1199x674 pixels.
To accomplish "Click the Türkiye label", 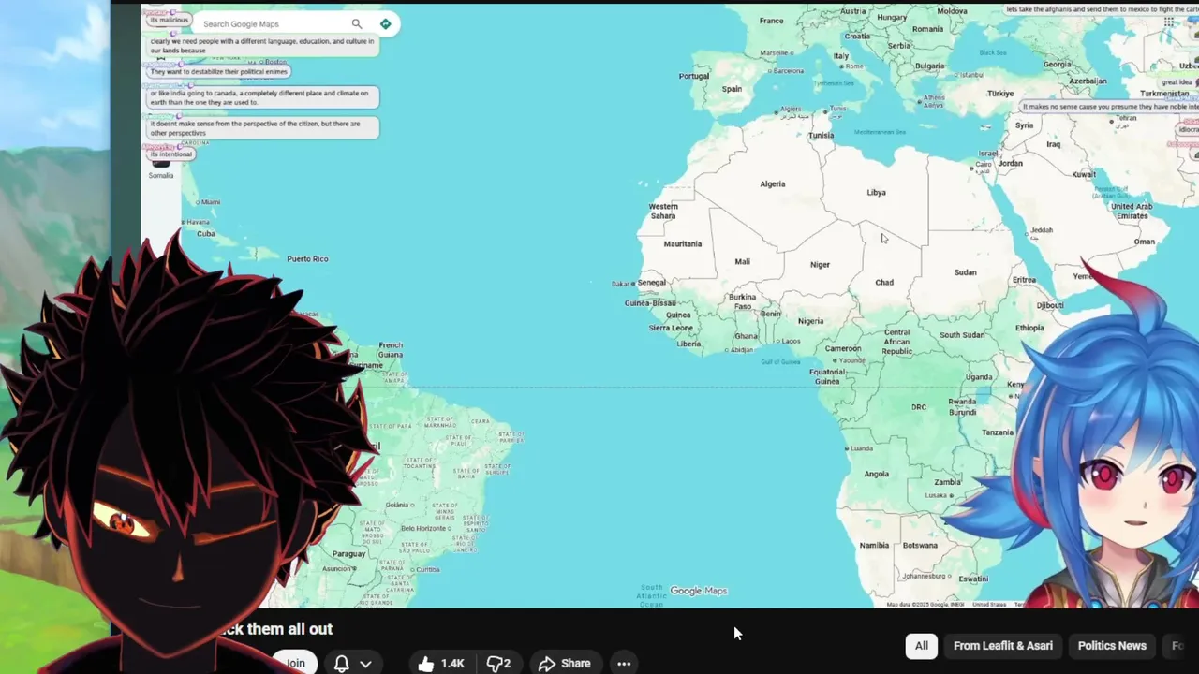I will coord(1000,94).
